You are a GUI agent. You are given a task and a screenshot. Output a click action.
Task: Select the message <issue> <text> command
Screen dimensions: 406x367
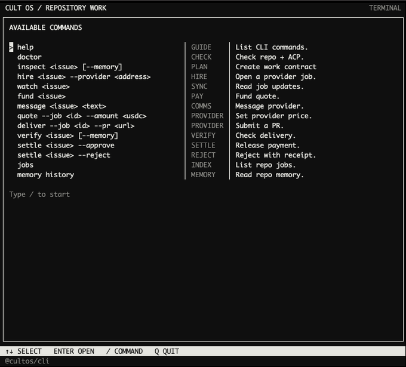(61, 106)
